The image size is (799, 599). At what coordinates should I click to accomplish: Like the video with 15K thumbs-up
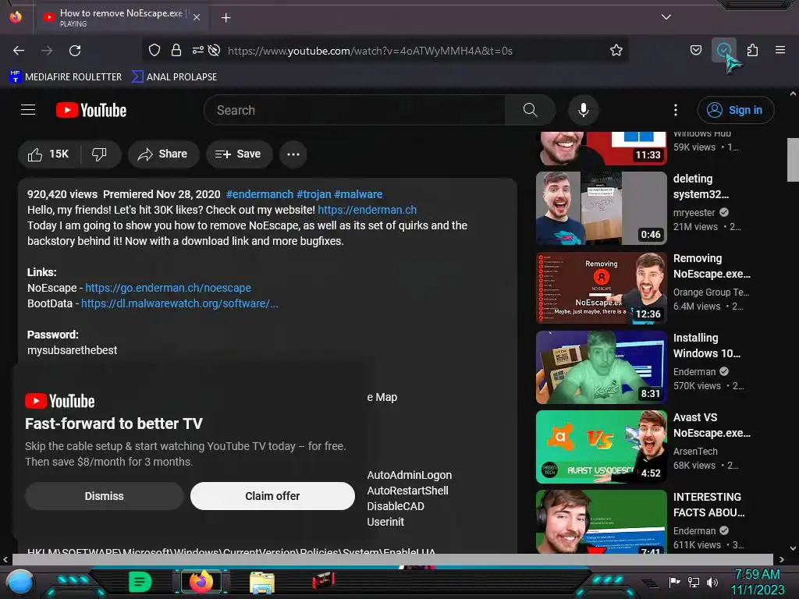tap(49, 154)
